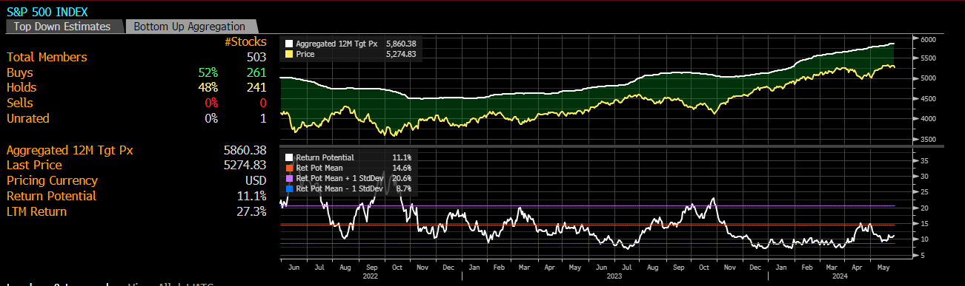Click the Holds percentage 48%
This screenshot has width=965, height=286.
(208, 88)
